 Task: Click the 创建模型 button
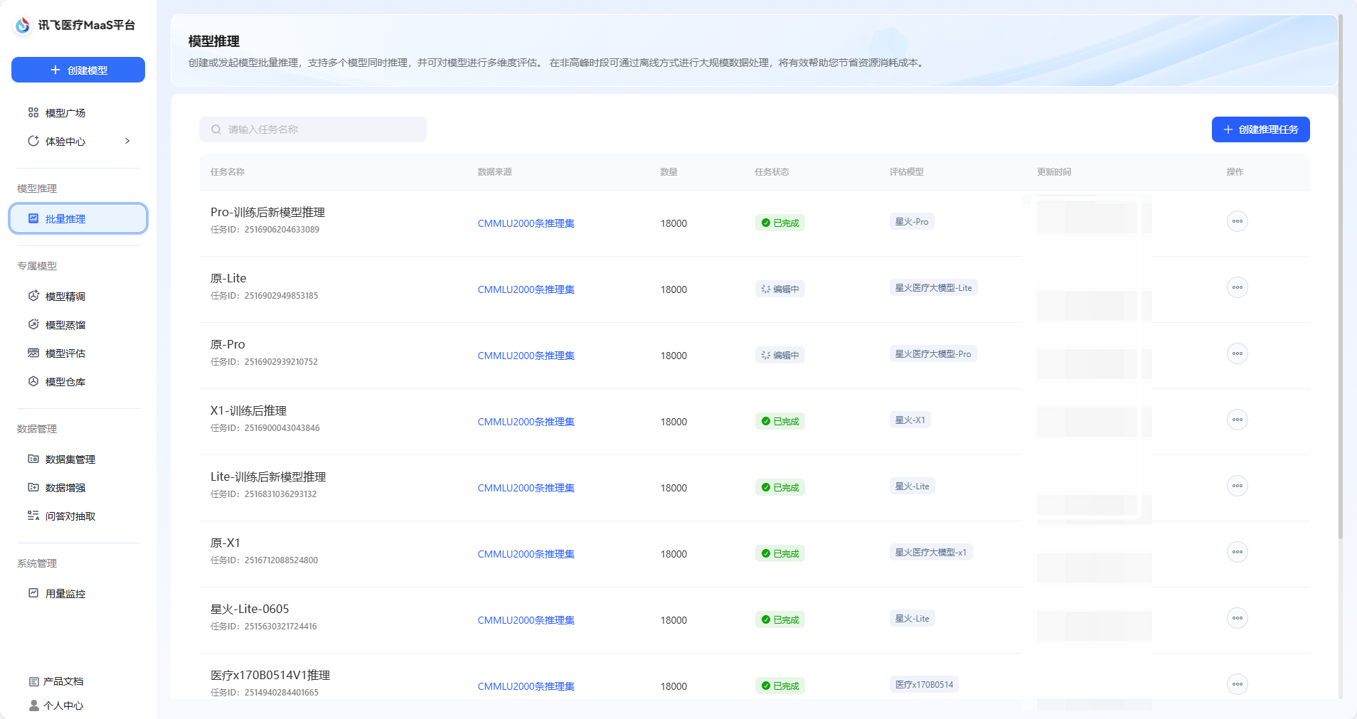click(x=78, y=70)
